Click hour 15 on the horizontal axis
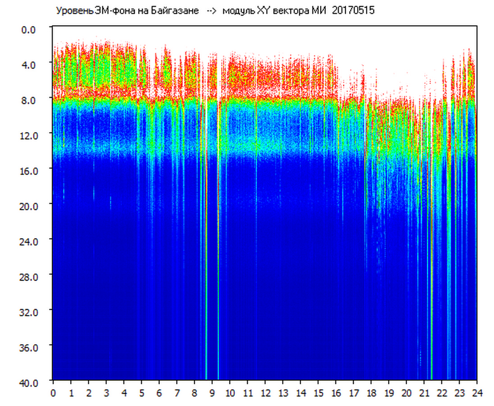 click(318, 393)
